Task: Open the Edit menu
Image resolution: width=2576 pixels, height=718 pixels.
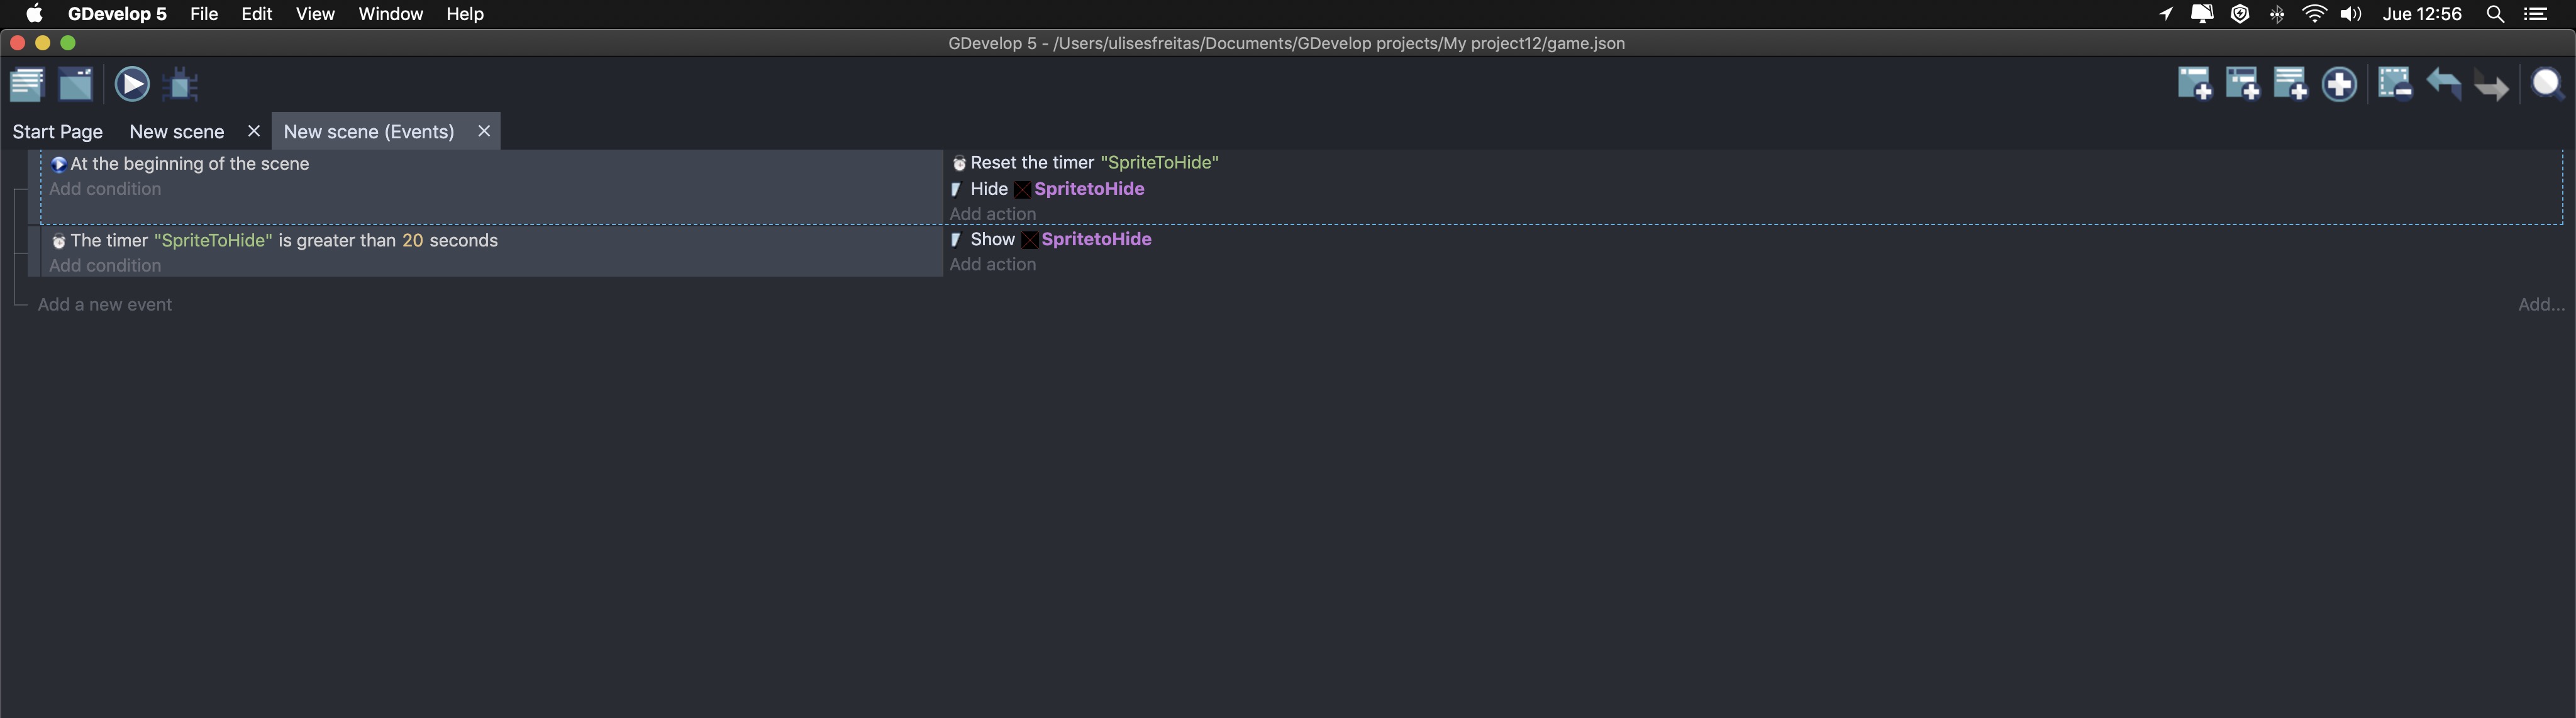Action: (x=257, y=14)
